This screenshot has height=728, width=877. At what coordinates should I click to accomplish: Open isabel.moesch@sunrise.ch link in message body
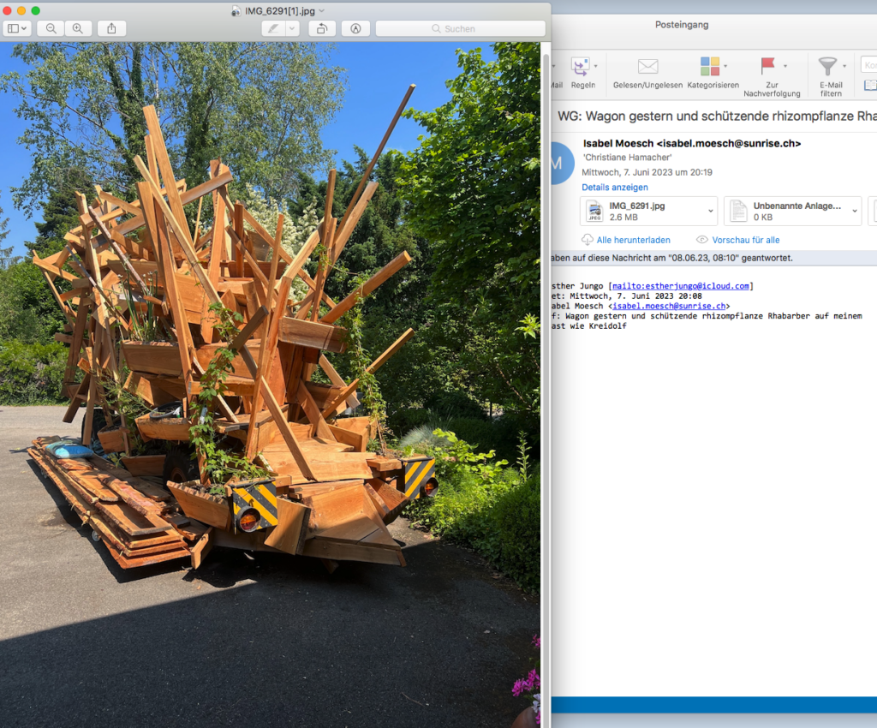[x=669, y=306]
